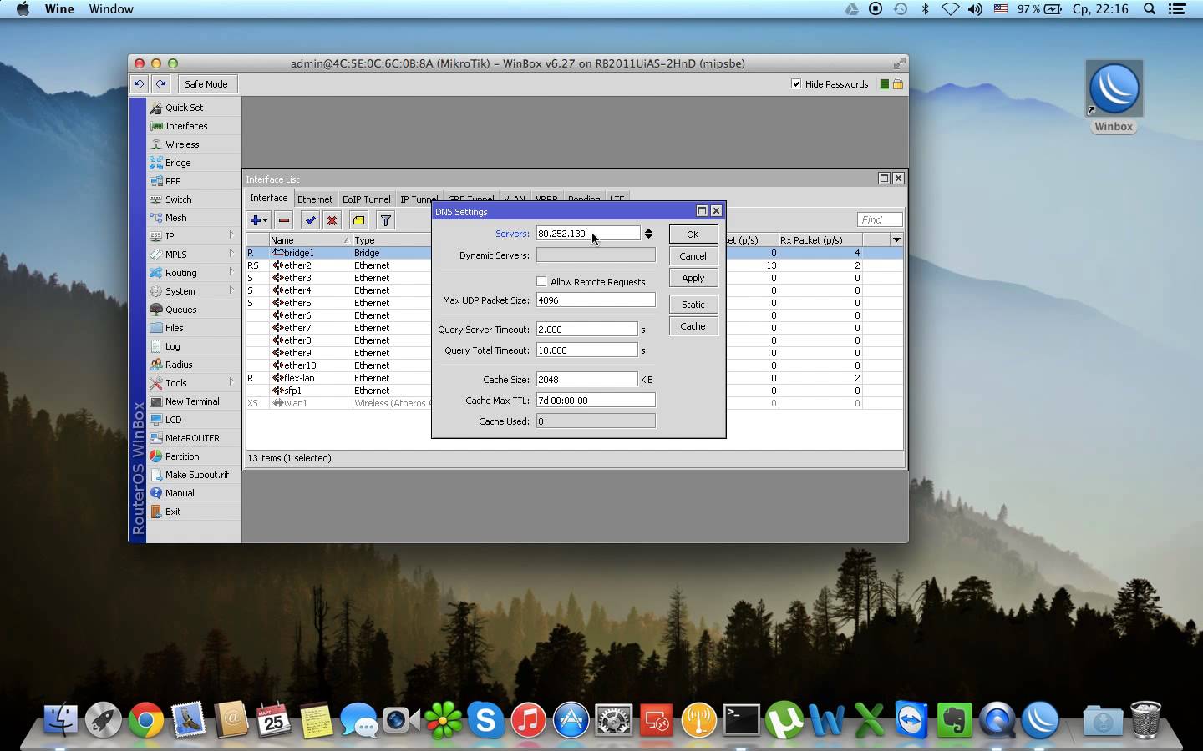
Task: Open Spotlight search in the menu bar
Action: [x=1150, y=9]
